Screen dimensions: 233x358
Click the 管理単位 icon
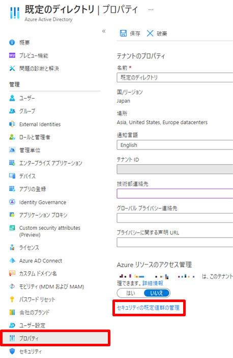(x=12, y=150)
